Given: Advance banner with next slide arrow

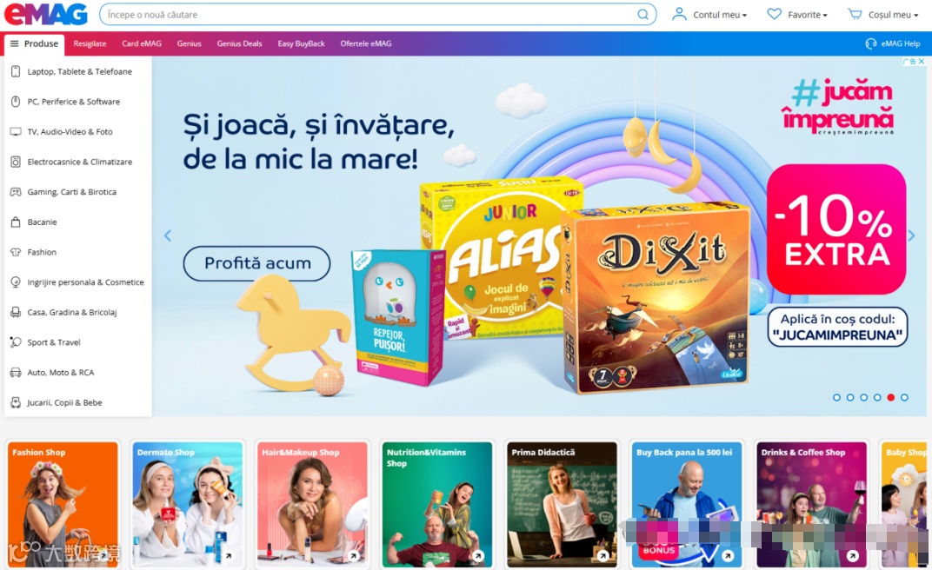Looking at the screenshot, I should (x=911, y=235).
